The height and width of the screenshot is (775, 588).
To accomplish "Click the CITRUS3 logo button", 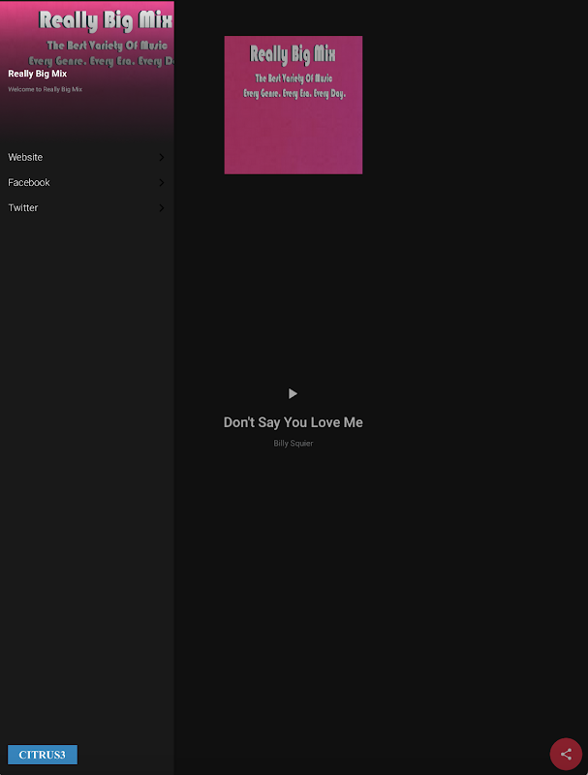I will point(43,755).
